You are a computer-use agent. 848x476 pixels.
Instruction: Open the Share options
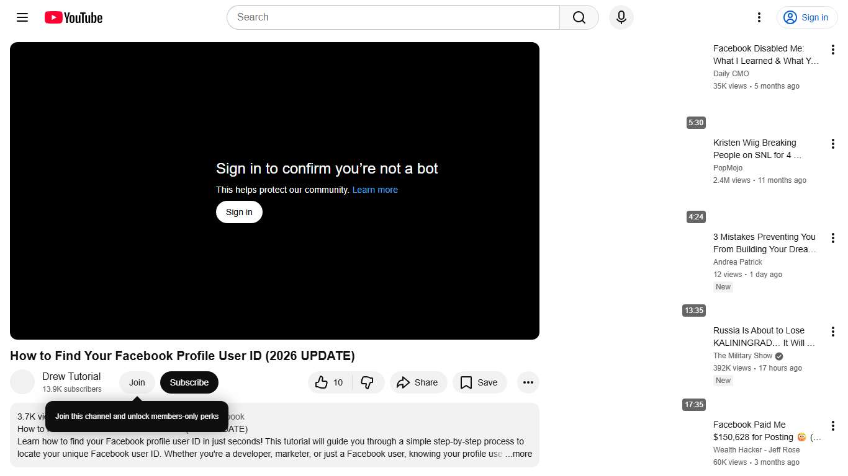click(418, 382)
